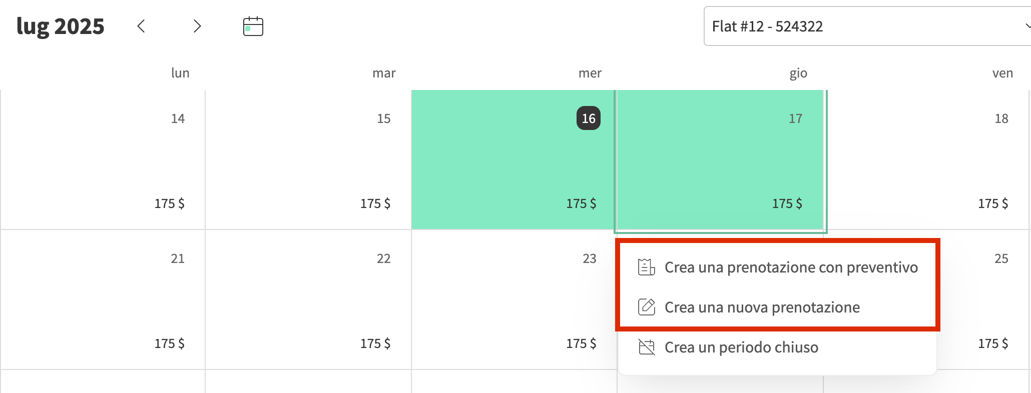Click the jump-to-today calendar icon
Image resolution: width=1031 pixels, height=393 pixels.
pos(253,26)
